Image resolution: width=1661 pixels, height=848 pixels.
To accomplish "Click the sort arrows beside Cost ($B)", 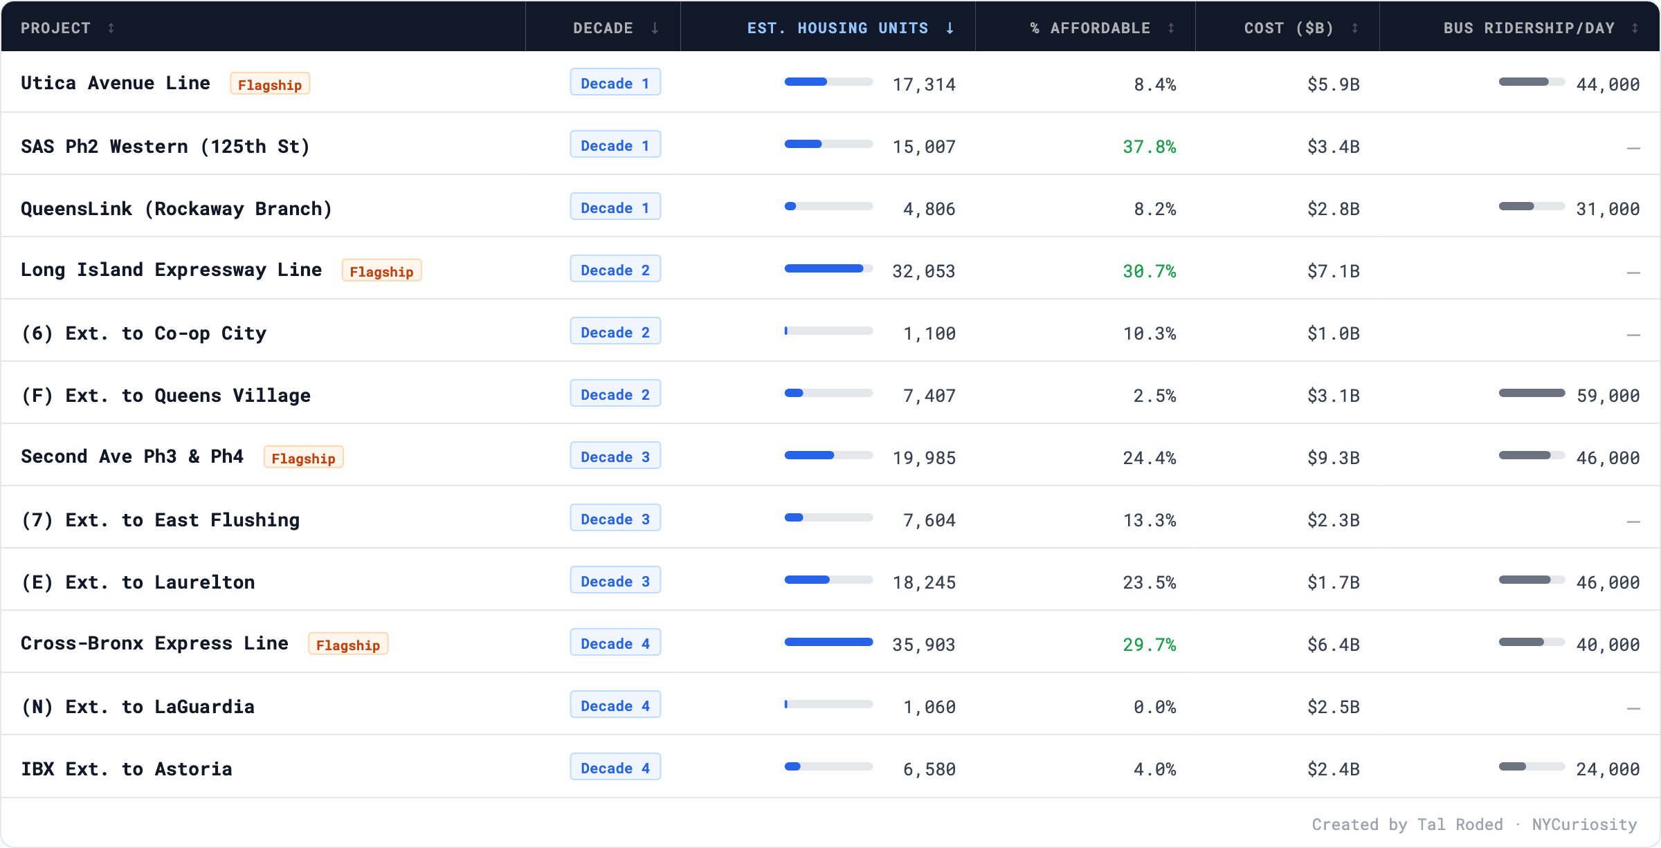I will point(1354,28).
